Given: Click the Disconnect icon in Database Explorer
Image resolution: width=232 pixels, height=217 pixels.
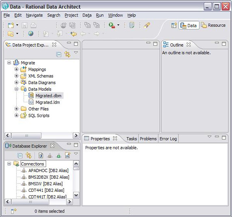Looking at the screenshot, I should pos(50,156).
